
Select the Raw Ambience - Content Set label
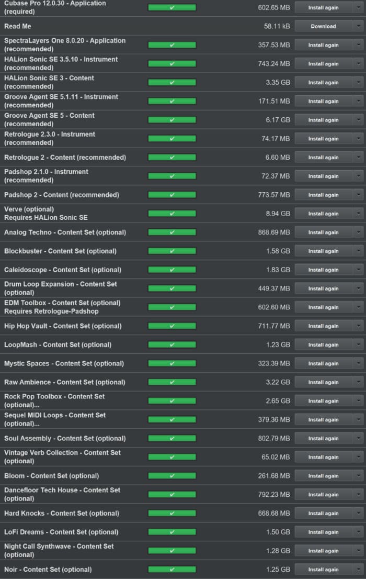point(64,382)
